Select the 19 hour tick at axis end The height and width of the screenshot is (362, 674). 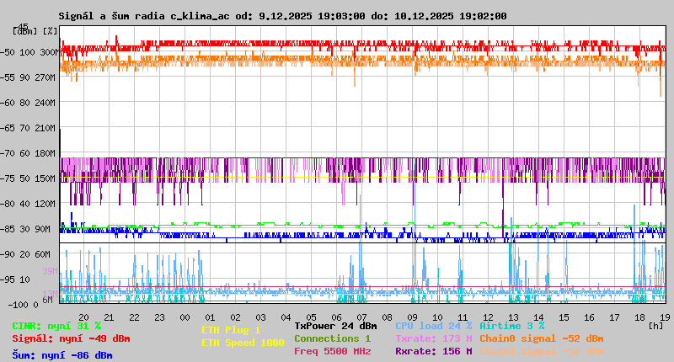(664, 317)
